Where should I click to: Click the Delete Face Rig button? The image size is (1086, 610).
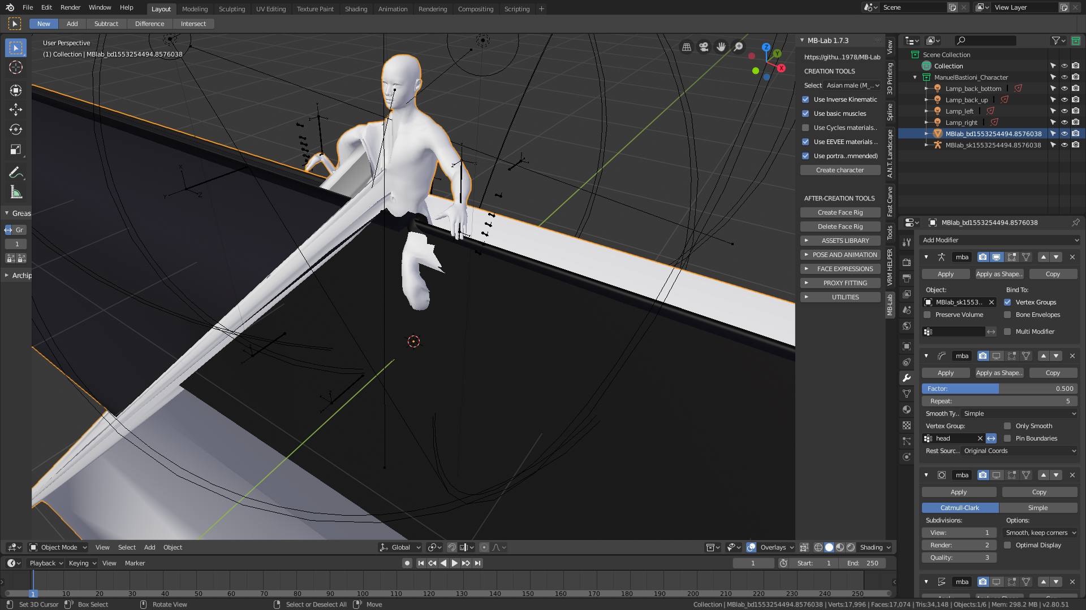click(841, 226)
